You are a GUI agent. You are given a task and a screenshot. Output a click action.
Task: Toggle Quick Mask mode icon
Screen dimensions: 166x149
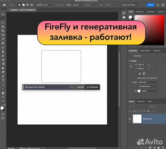coord(3,114)
